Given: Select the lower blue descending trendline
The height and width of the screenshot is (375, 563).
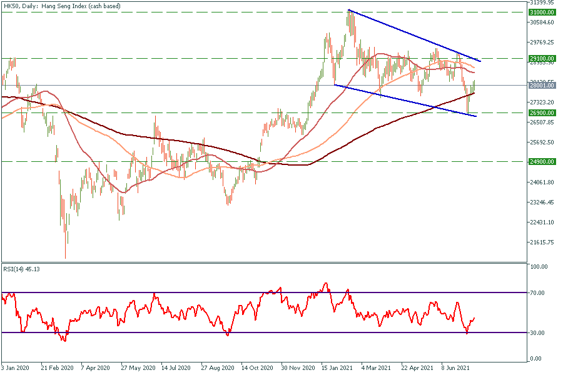Looking at the screenshot, I should click(407, 101).
